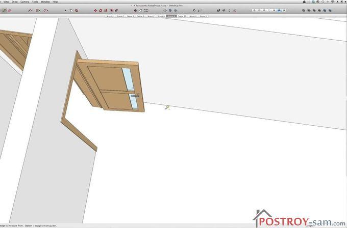The width and height of the screenshot is (347, 228).
Task: Switch to Scene 3 tab
Action: click(x=130, y=16)
